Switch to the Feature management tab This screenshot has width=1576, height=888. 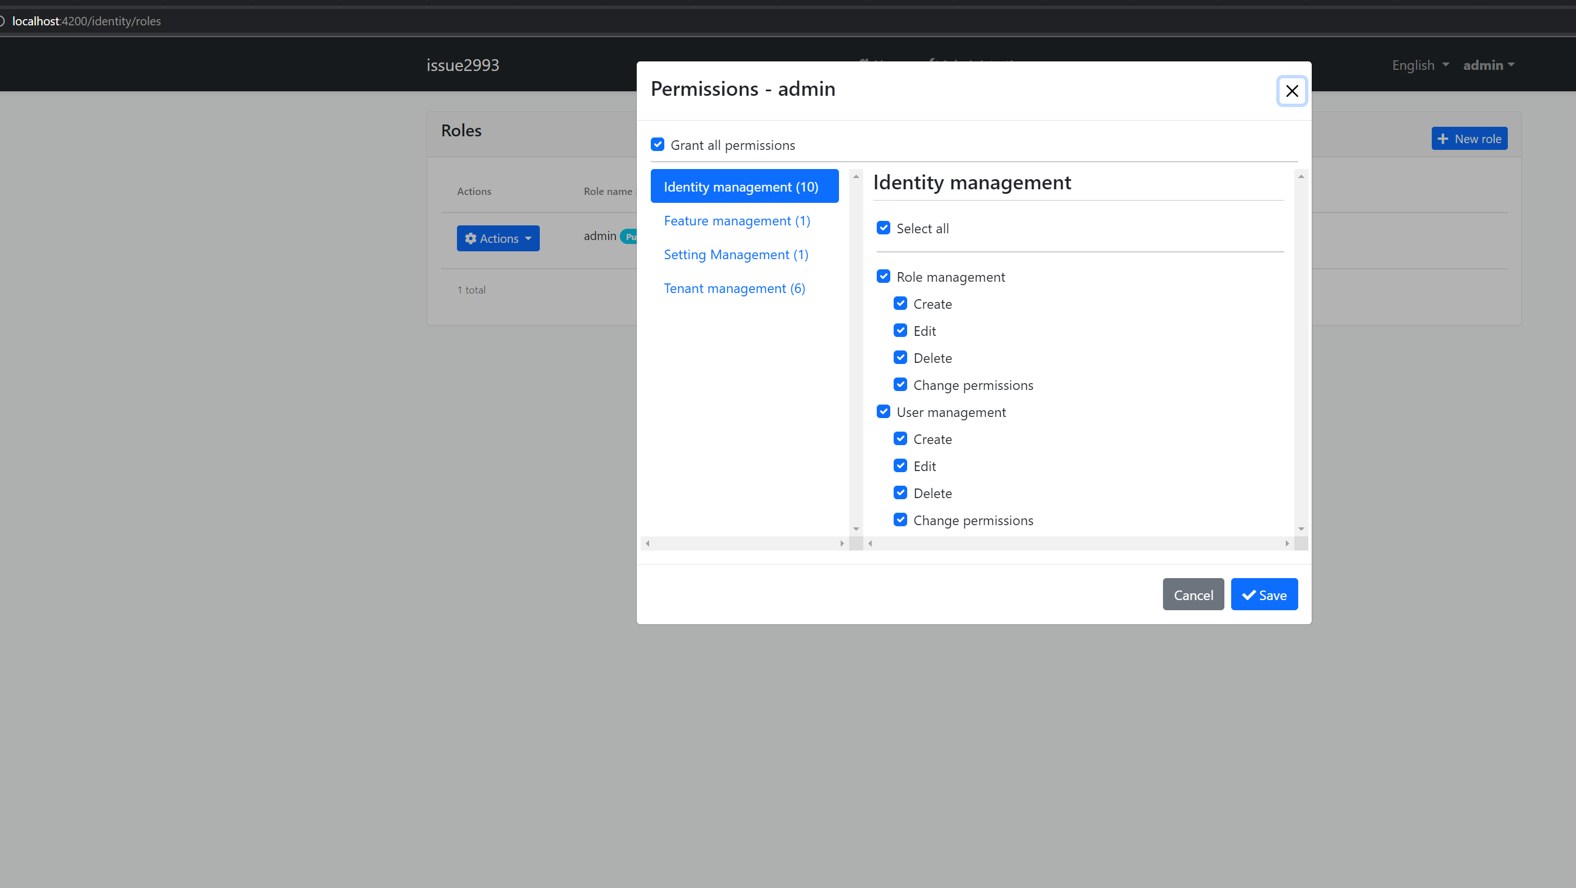(736, 220)
